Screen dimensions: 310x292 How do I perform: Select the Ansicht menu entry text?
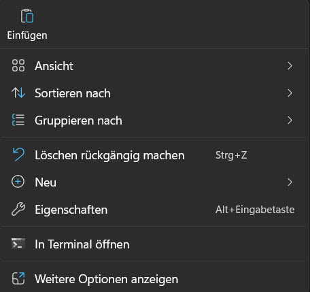click(x=54, y=66)
